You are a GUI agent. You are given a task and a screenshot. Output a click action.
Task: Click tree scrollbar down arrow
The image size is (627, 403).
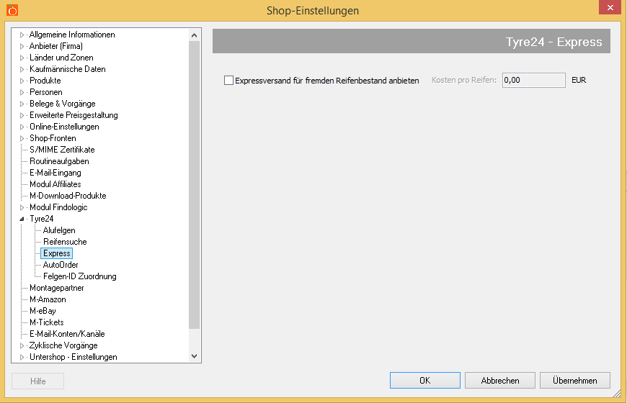[x=194, y=356]
